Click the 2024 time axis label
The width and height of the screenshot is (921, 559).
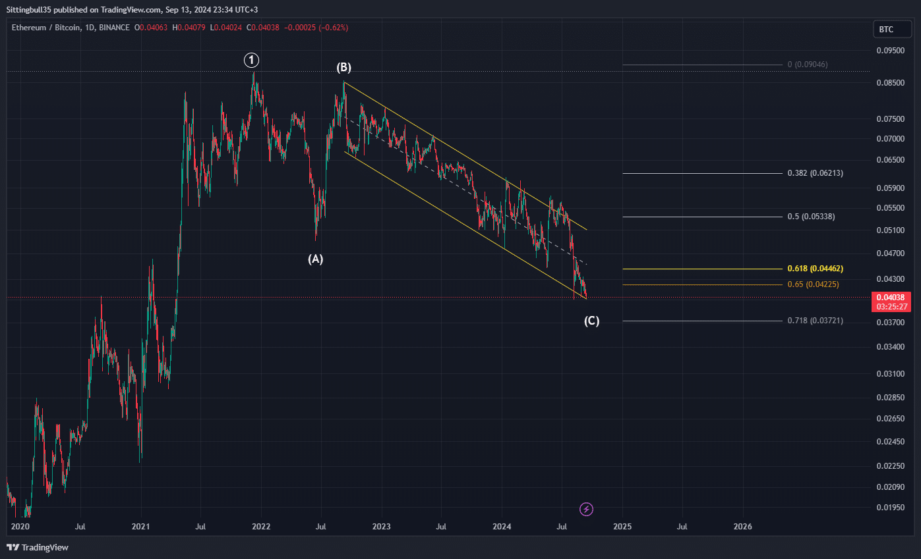click(x=502, y=527)
